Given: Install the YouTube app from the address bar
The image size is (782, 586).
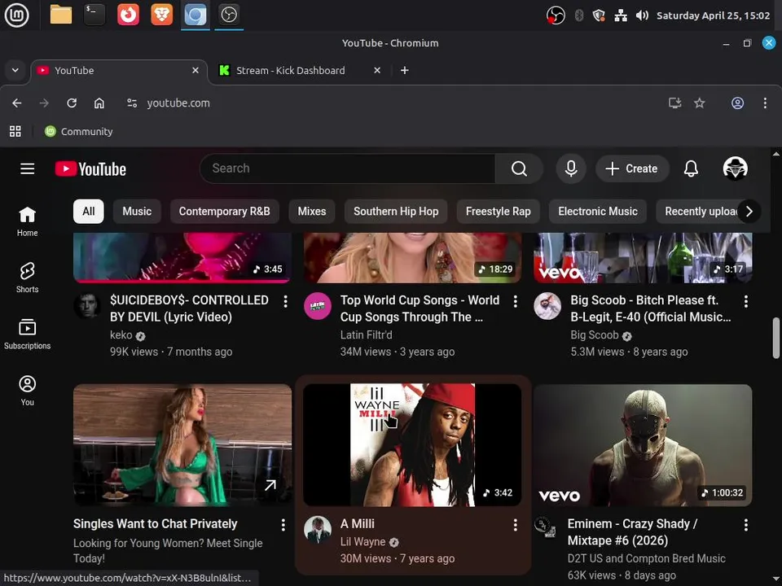Looking at the screenshot, I should point(674,103).
